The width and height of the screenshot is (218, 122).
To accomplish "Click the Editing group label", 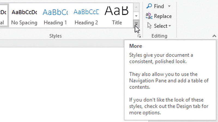I will pos(159,36).
